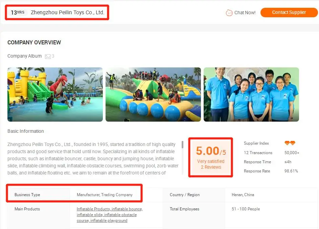Click the Inflatable Products main product link
The width and height of the screenshot is (319, 229).
94,209
